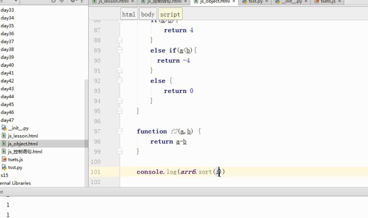Collapse the else-if block at line 89

coord(120,50)
